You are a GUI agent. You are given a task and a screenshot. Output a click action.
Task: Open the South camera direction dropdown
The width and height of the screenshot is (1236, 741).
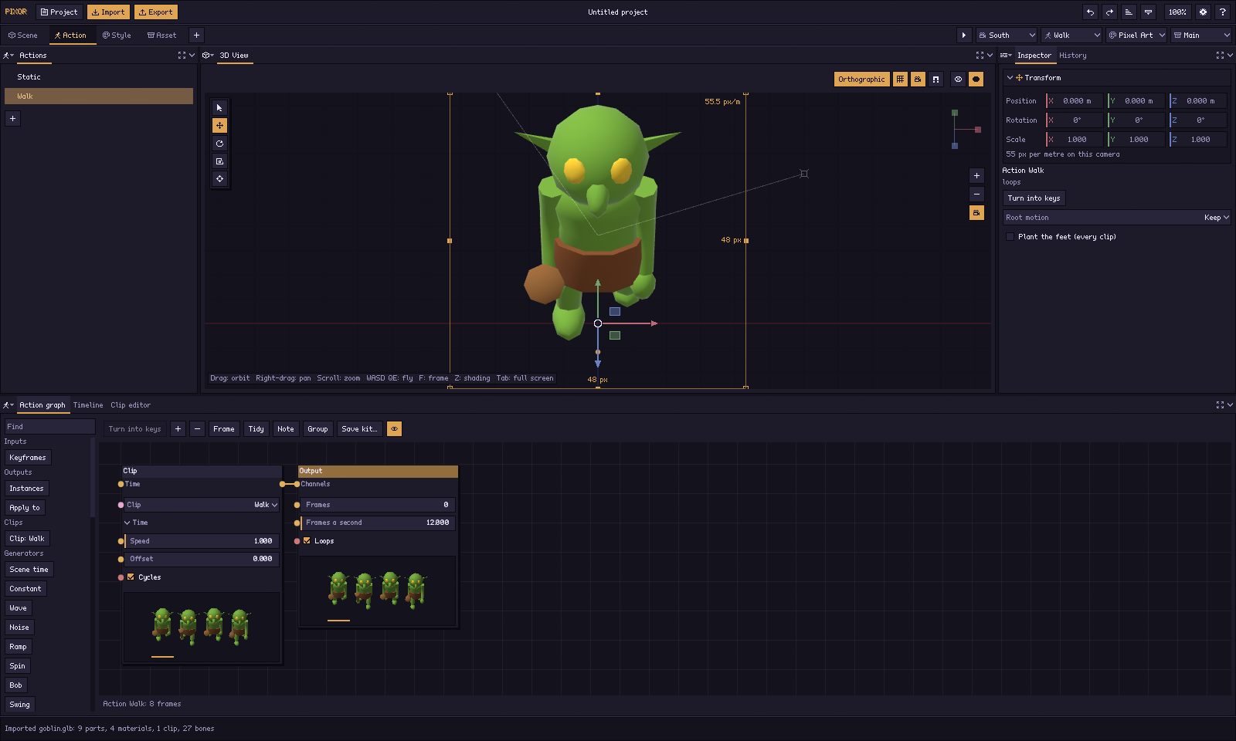click(1007, 36)
